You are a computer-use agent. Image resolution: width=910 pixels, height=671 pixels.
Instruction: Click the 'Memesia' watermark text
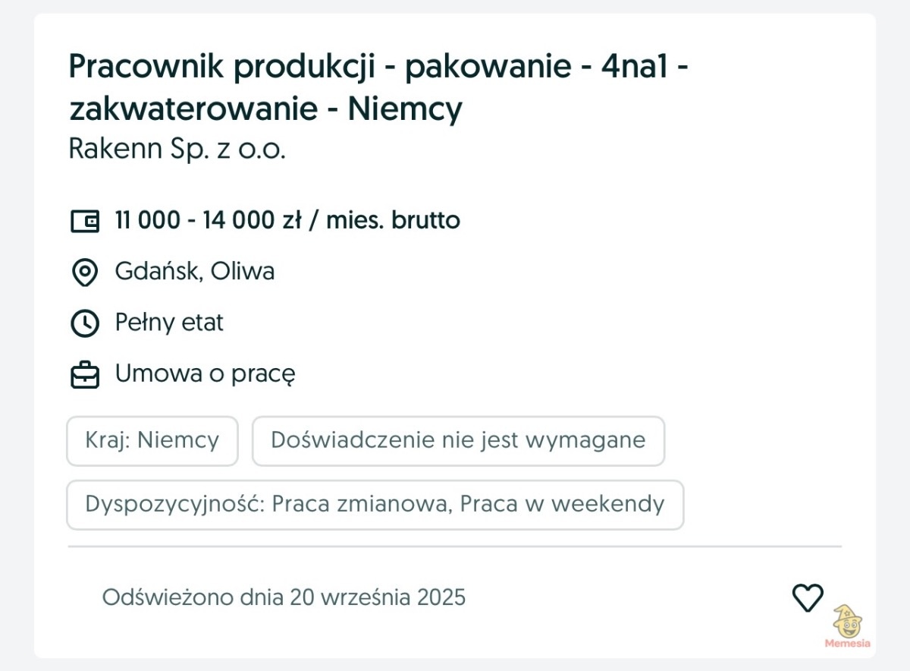pos(848,644)
